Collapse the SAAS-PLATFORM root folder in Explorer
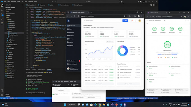 coord(5,8)
